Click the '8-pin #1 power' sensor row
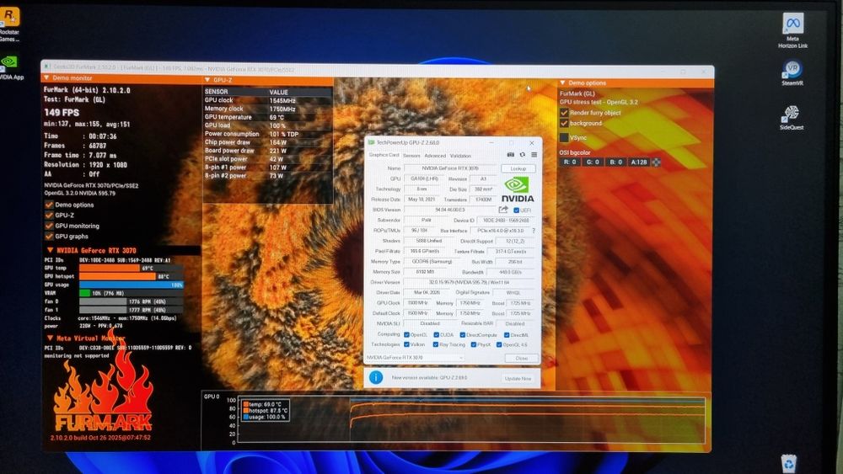The image size is (843, 474). [268, 168]
